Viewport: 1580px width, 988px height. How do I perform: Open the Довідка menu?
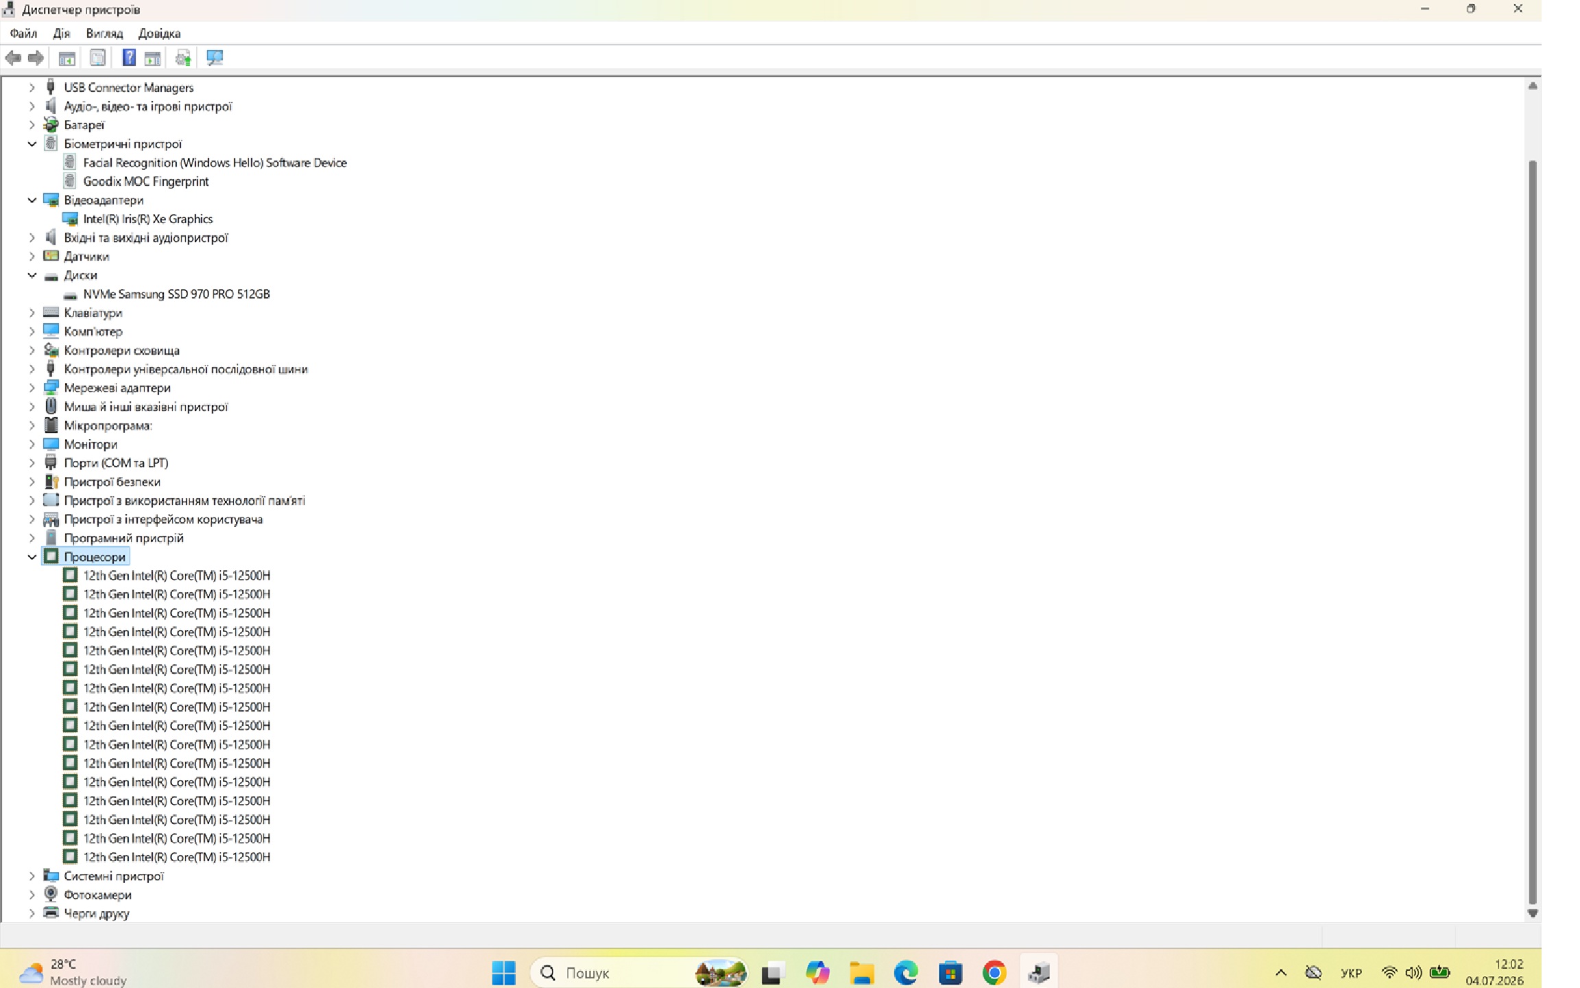pos(159,34)
